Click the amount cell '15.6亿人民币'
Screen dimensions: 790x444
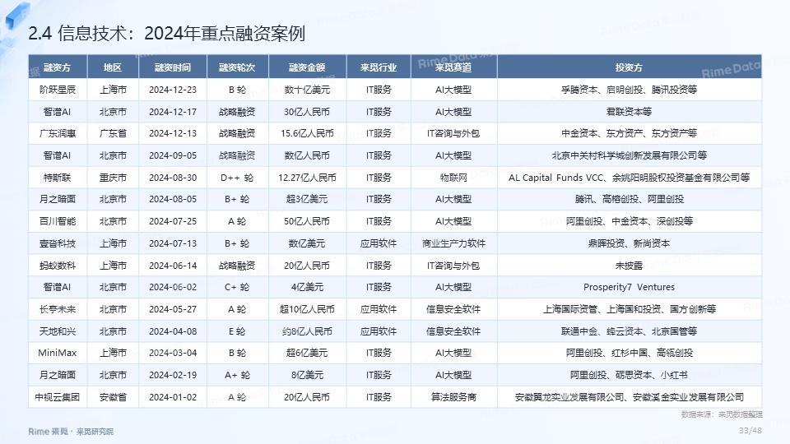point(307,133)
